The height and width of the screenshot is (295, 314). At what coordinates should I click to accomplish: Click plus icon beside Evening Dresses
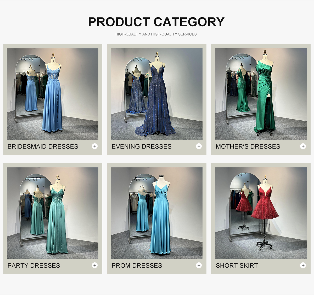[x=199, y=146]
